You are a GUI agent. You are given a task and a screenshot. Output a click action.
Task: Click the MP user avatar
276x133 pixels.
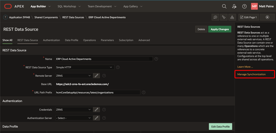coord(254,6)
